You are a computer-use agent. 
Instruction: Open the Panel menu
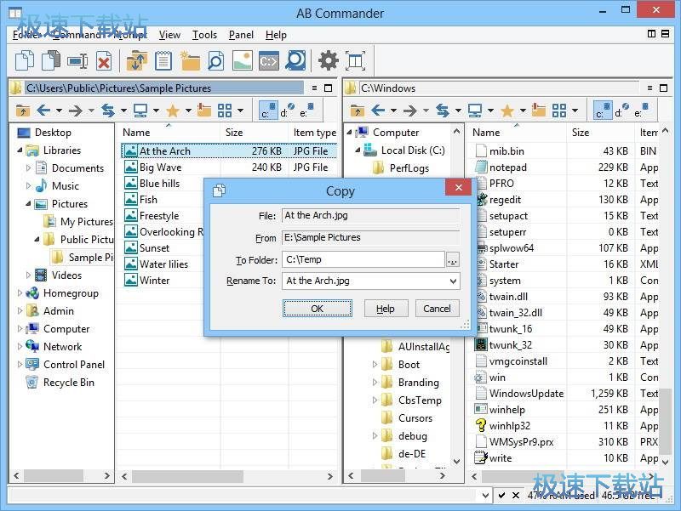(241, 35)
